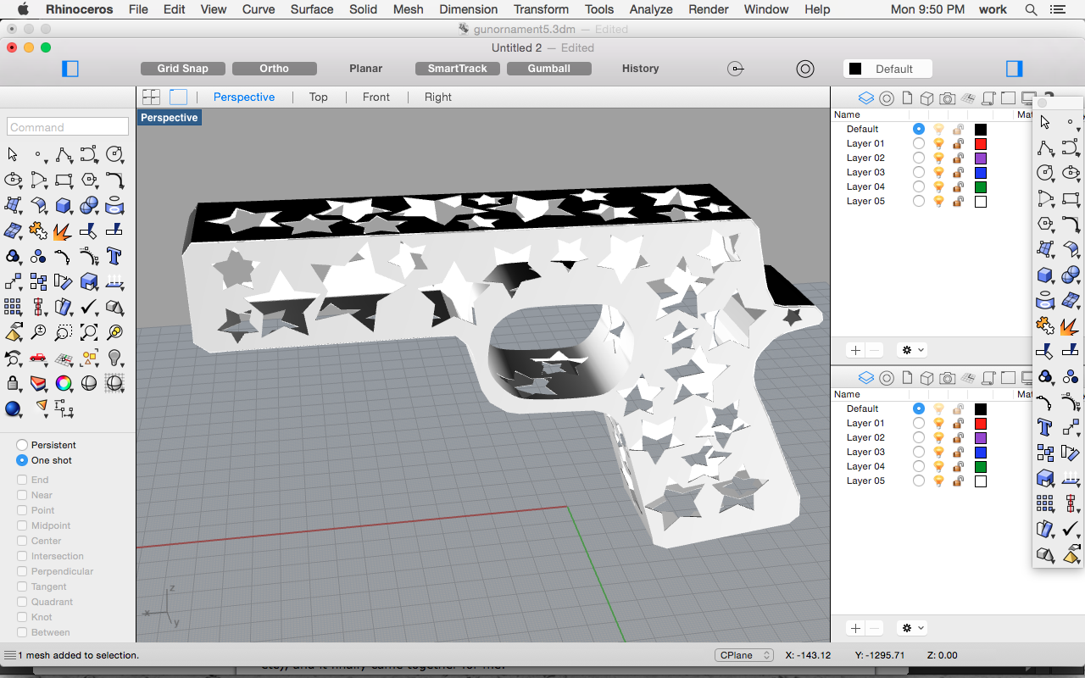The image size is (1085, 678).
Task: Enable the Midpoint object snap checkbox
Action: click(22, 525)
